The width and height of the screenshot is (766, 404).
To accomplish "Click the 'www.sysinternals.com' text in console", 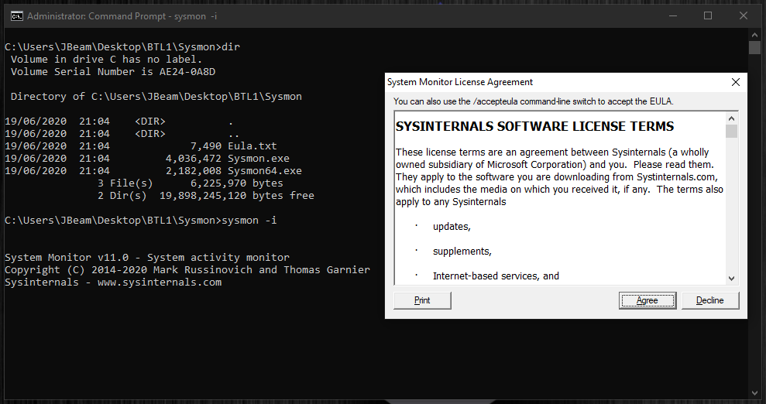I will click(x=160, y=282).
